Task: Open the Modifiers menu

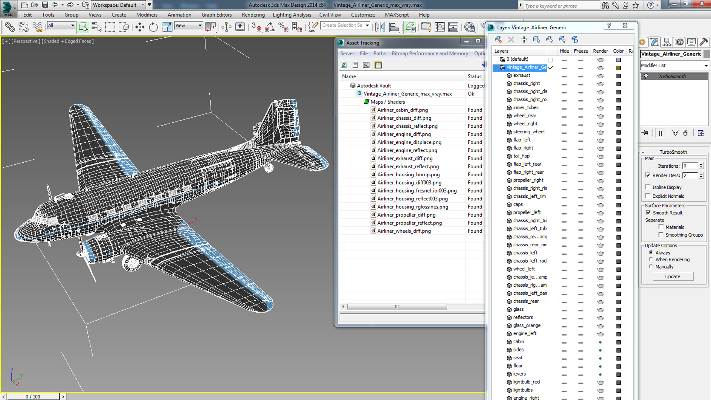Action: 147,15
